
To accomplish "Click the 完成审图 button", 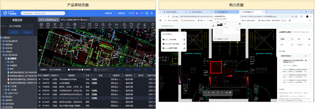I will pyautogui.click(x=14, y=32).
